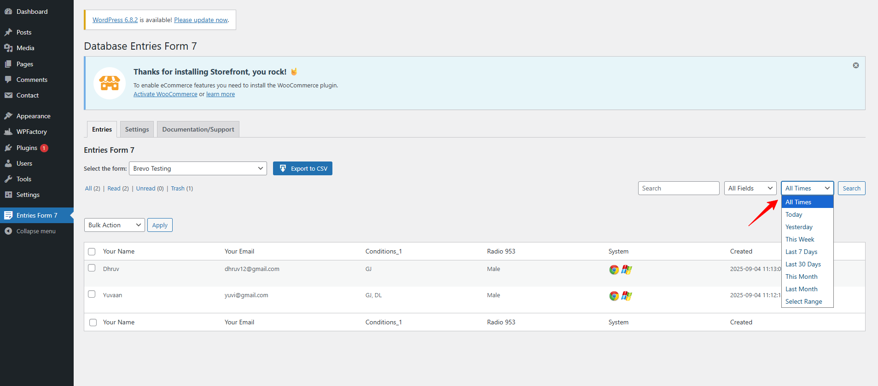Switch to the Settings tab
This screenshot has height=386, width=878.
[x=137, y=129]
